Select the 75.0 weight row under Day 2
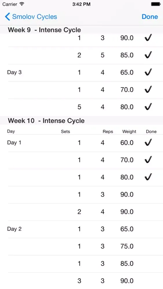Screen dimensions: 163x289 tap(81, 247)
